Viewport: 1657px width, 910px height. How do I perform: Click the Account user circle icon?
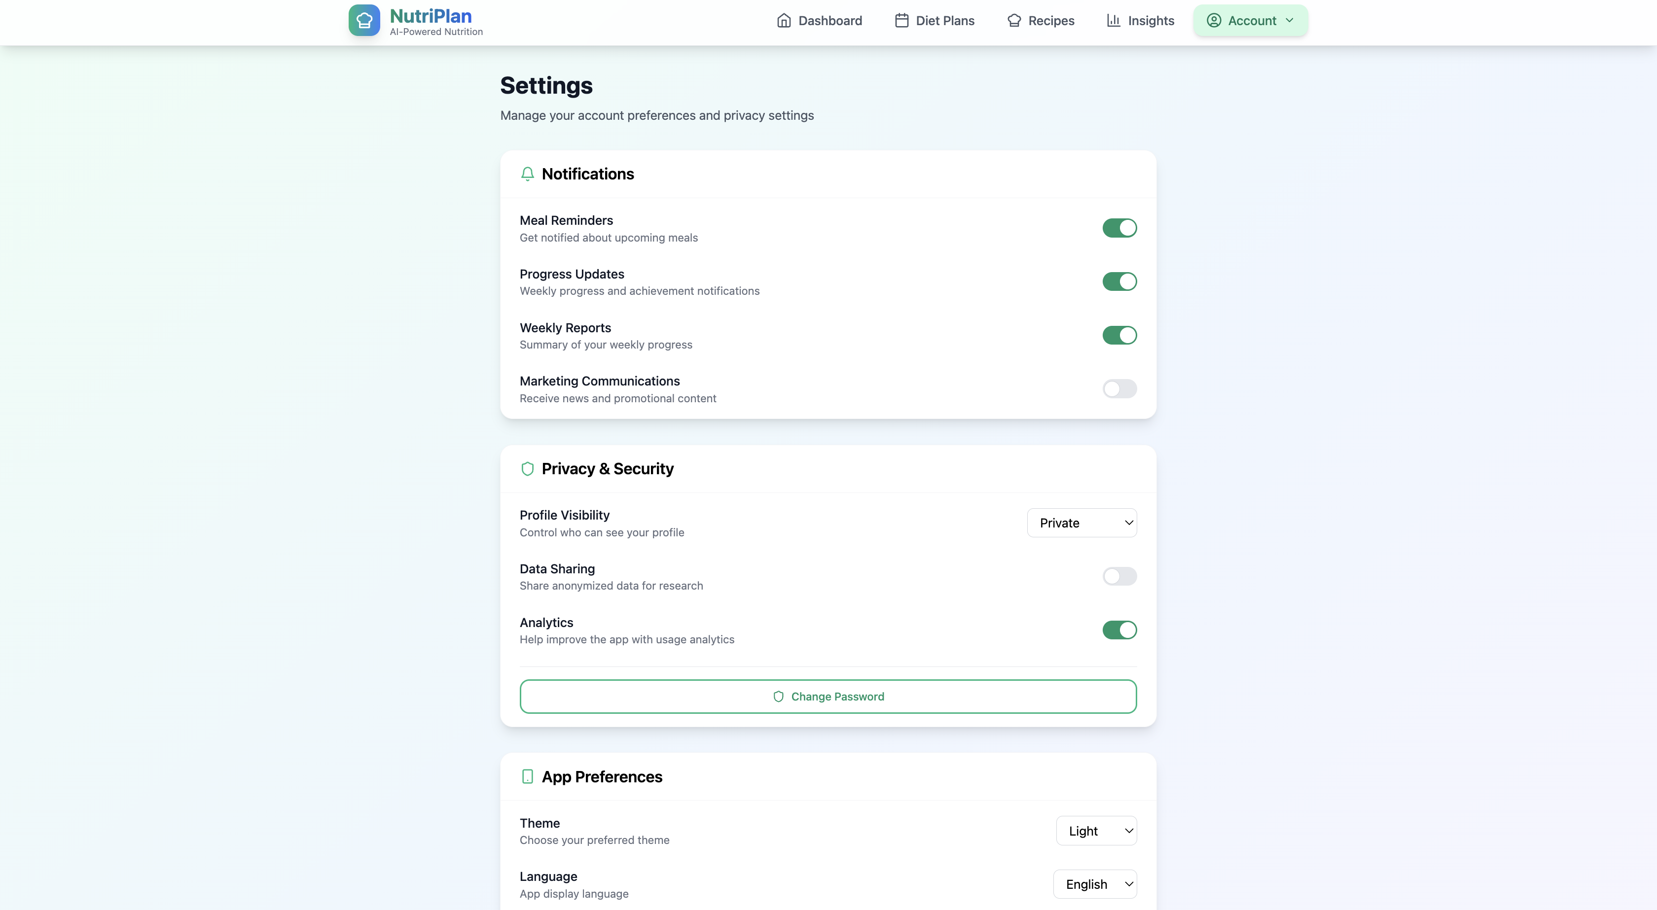[x=1213, y=21]
